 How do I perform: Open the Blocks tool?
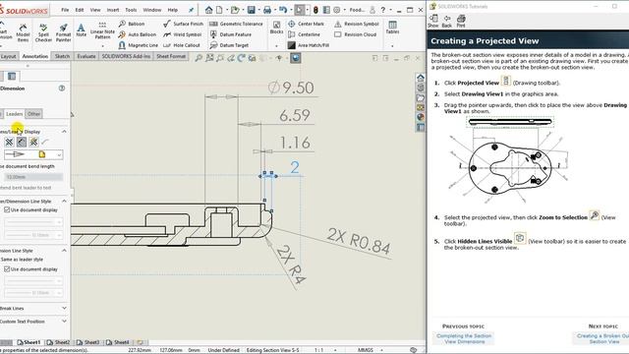click(x=276, y=28)
